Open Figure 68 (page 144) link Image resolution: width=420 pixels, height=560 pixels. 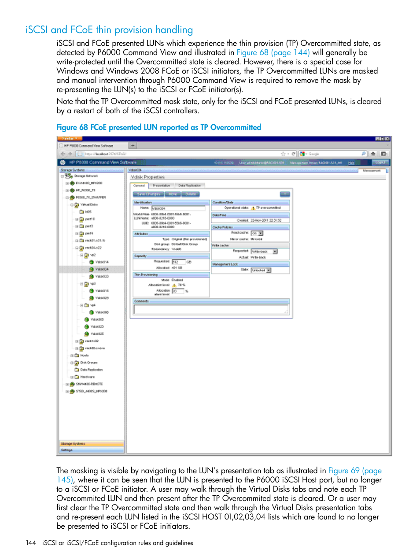coord(273,52)
